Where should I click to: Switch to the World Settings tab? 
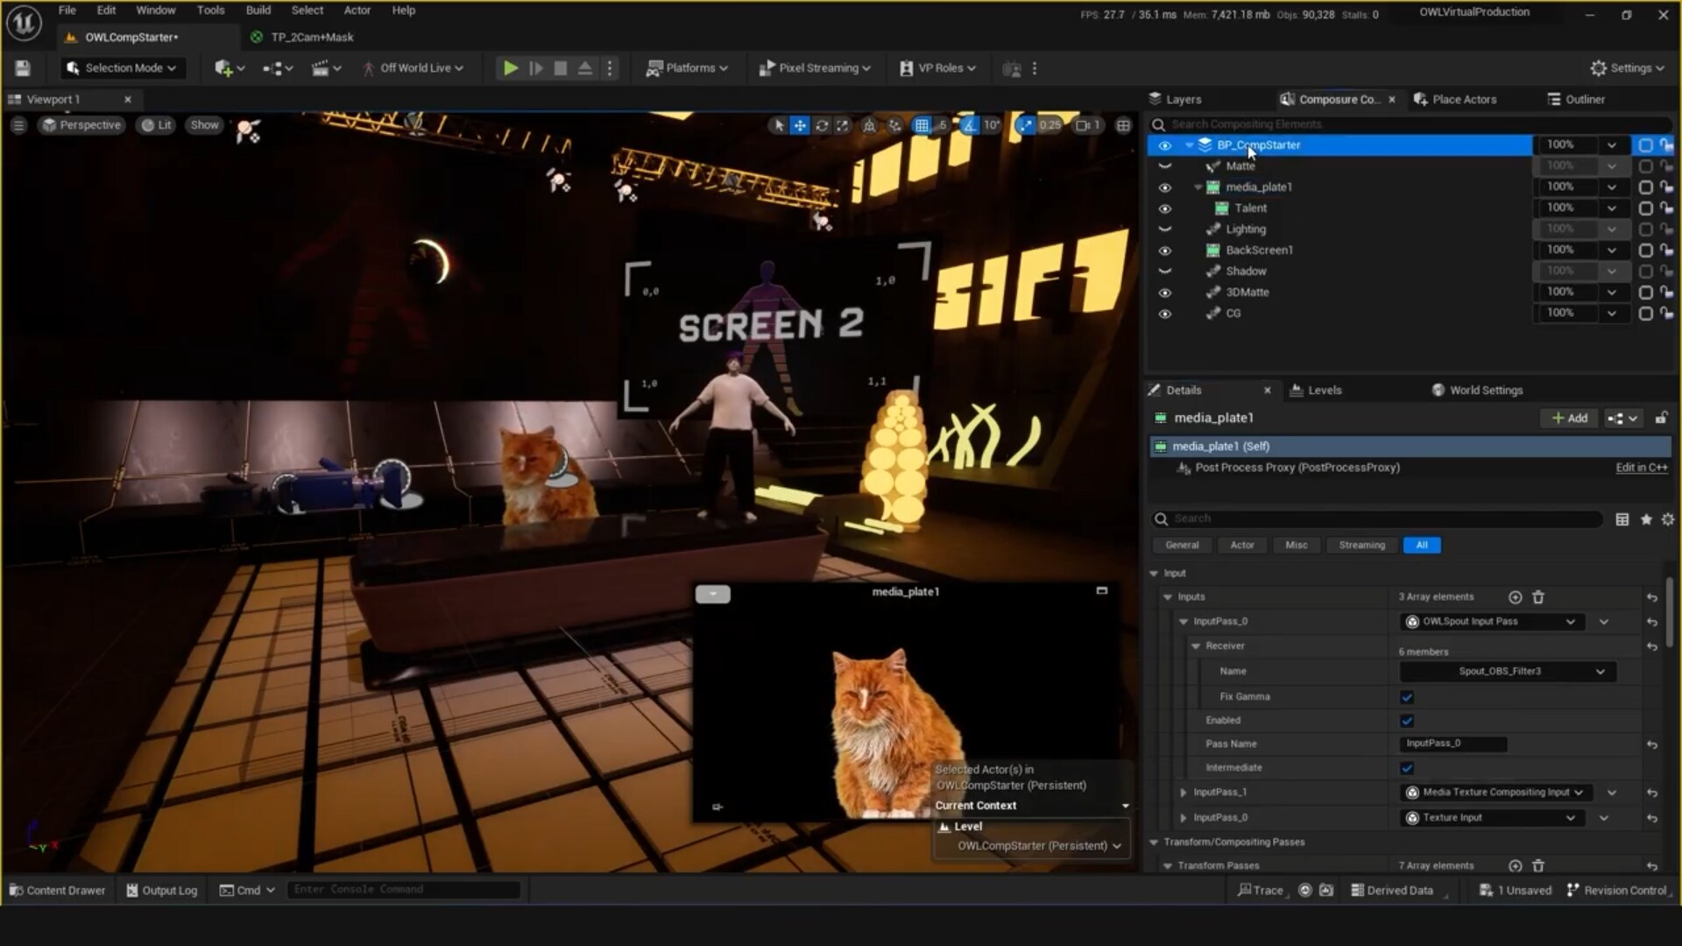[1478, 391]
